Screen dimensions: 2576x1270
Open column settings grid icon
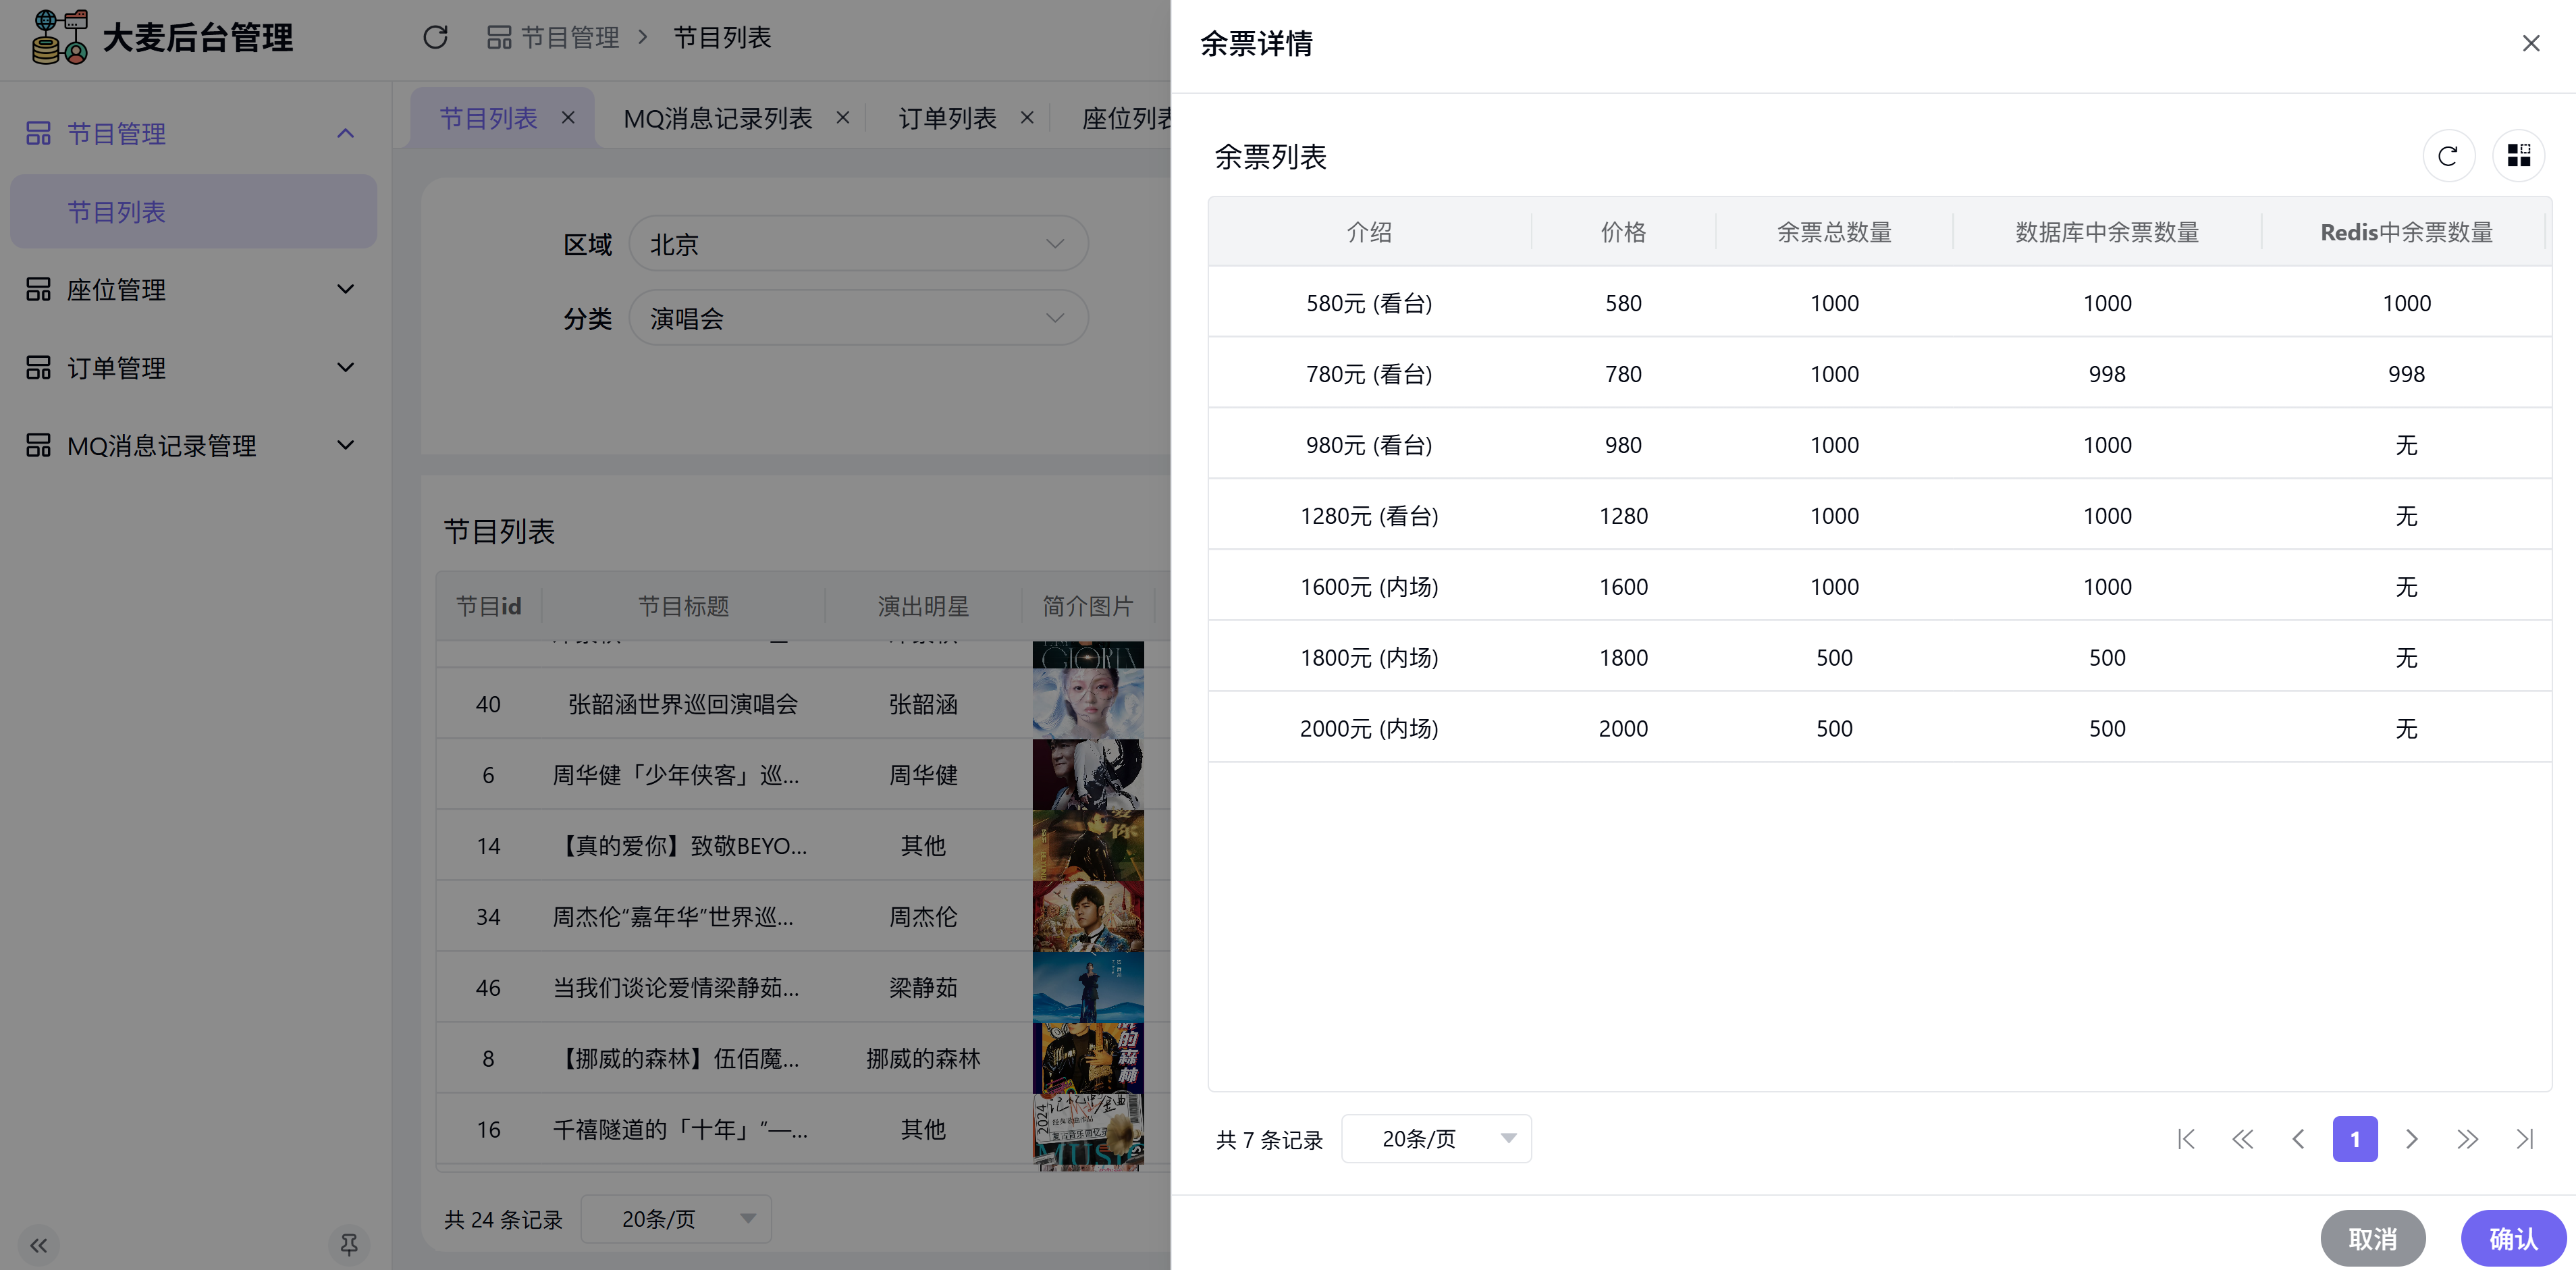pos(2518,156)
